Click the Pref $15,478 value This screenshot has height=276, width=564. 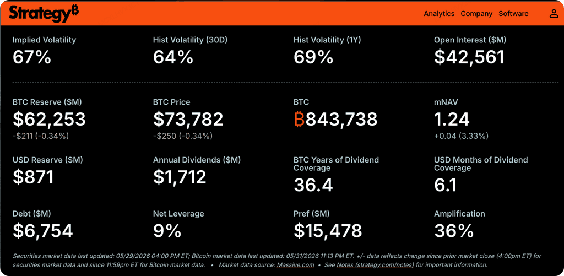coord(328,231)
